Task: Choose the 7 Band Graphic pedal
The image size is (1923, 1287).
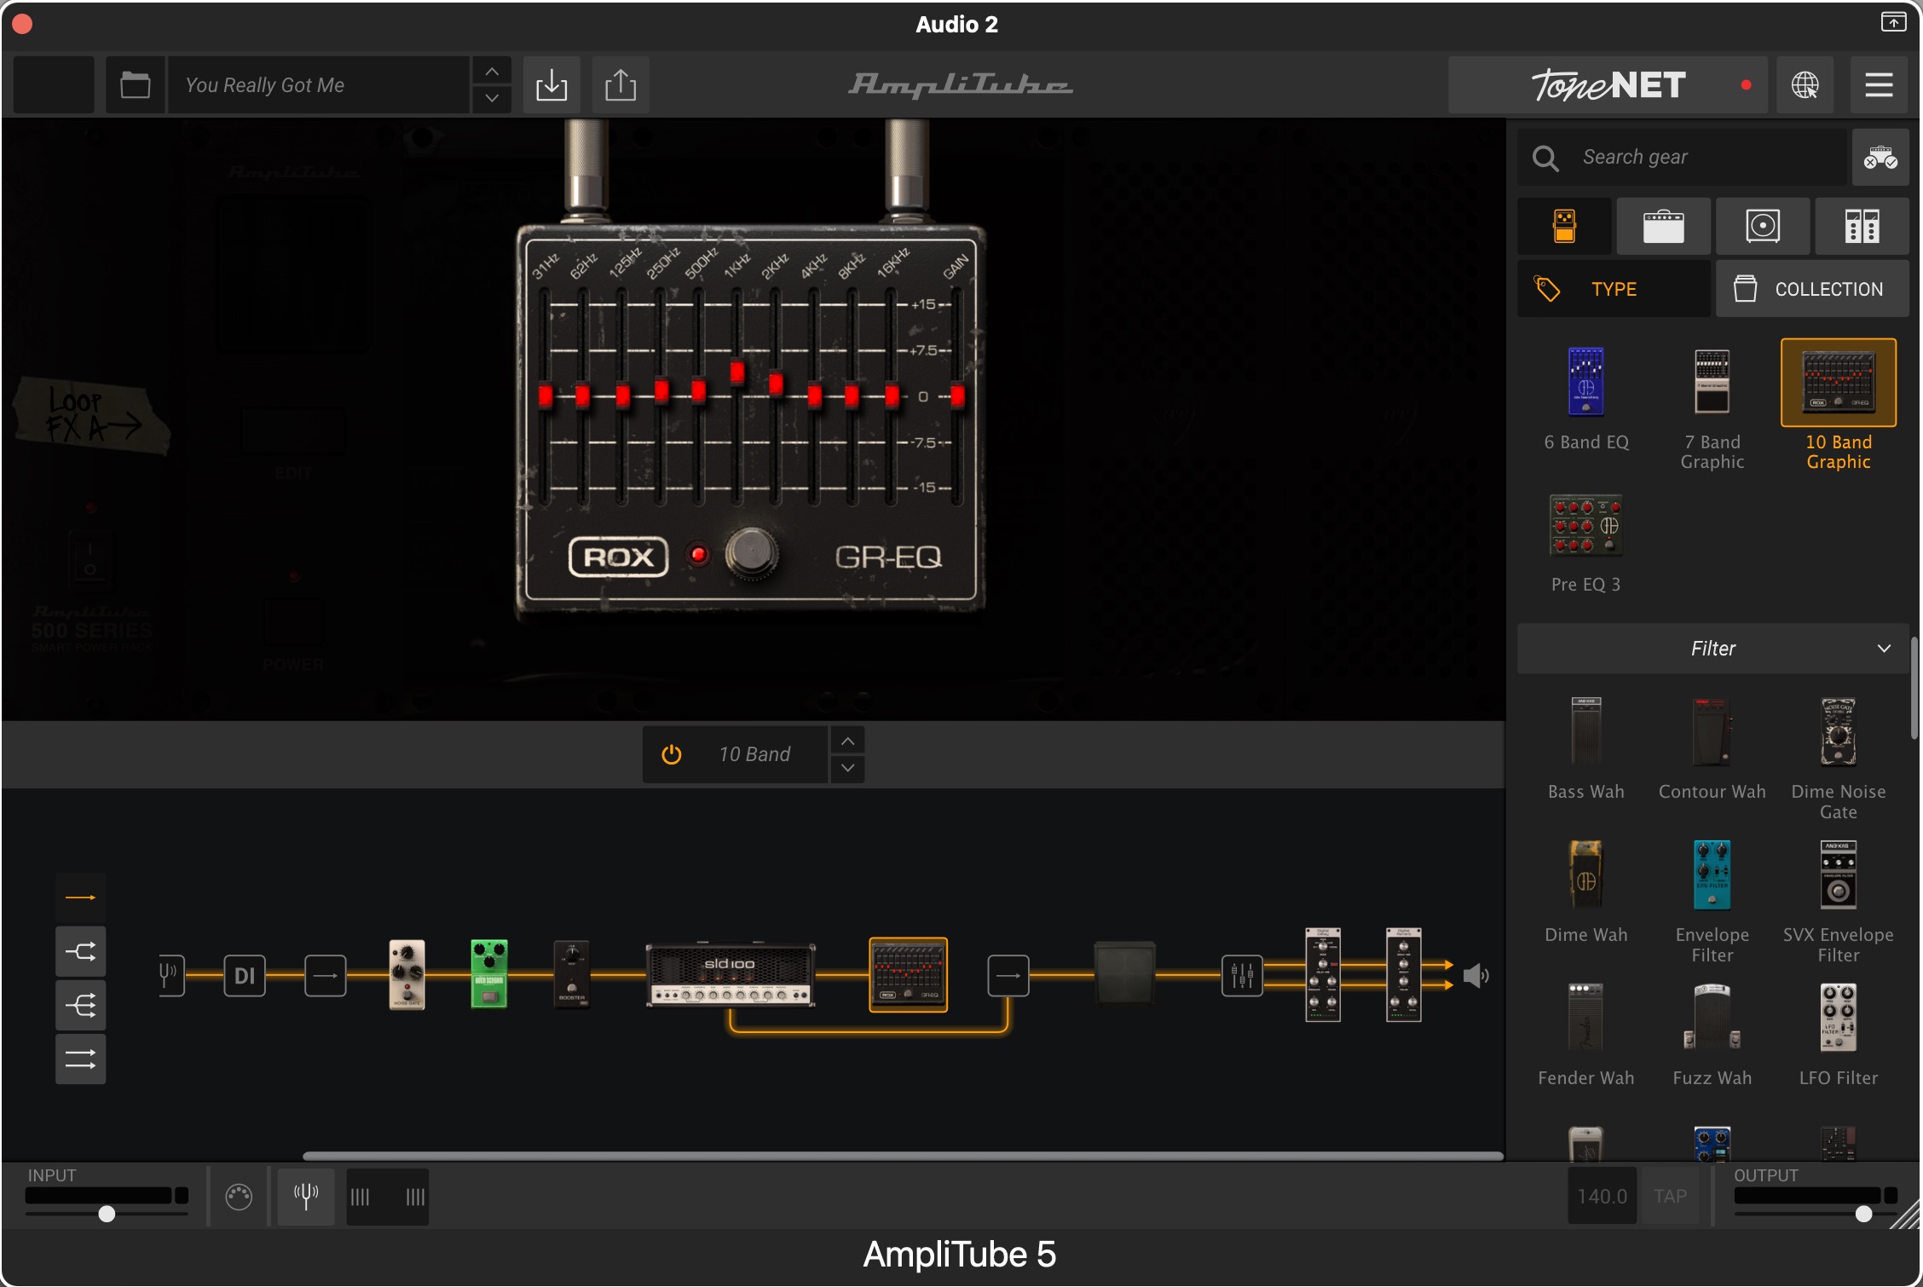Action: 1712,409
